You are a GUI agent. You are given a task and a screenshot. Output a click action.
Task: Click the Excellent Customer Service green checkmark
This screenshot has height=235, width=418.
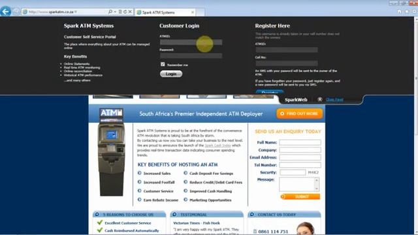pyautogui.click(x=100, y=223)
